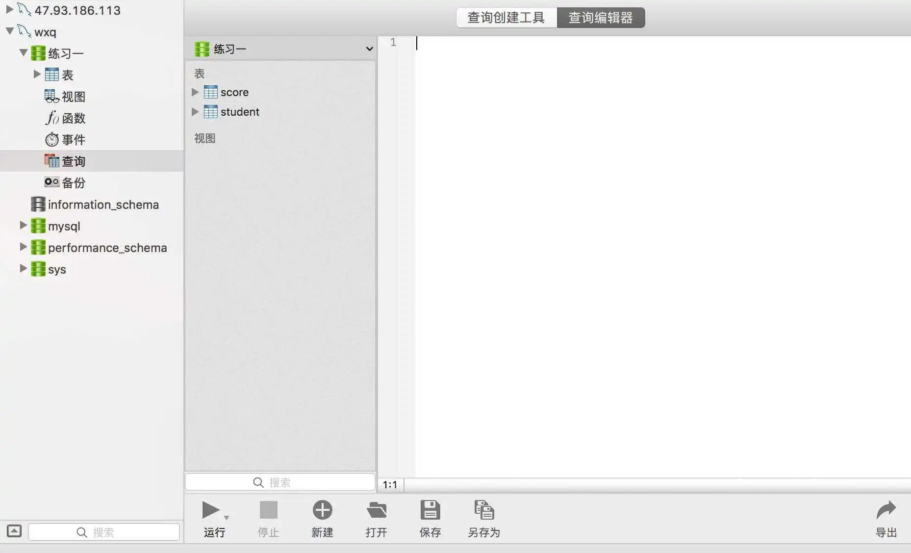Image resolution: width=911 pixels, height=553 pixels.
Task: Expand the student table node
Action: [x=195, y=112]
